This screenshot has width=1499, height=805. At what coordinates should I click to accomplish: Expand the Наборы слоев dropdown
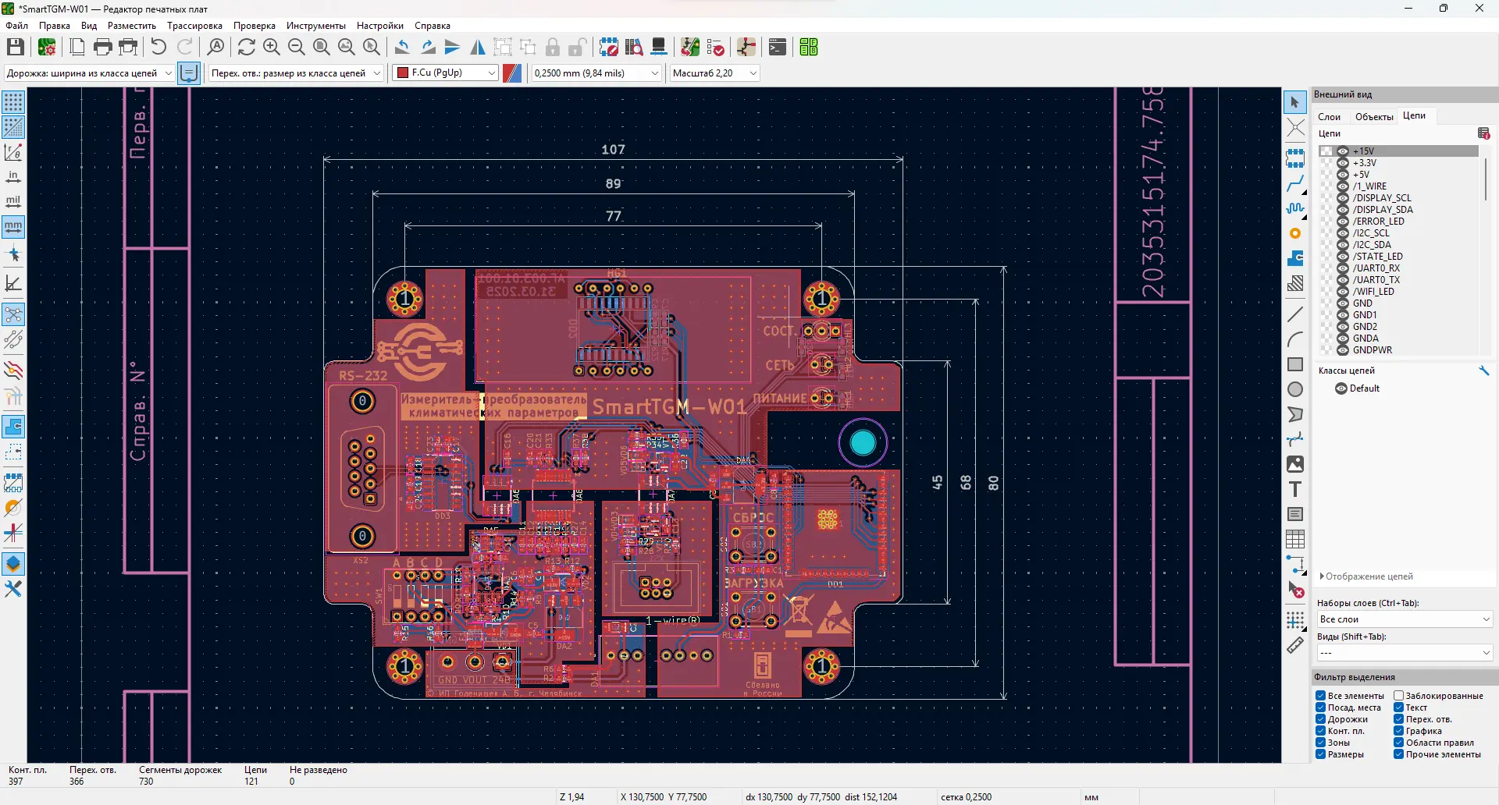point(1404,619)
